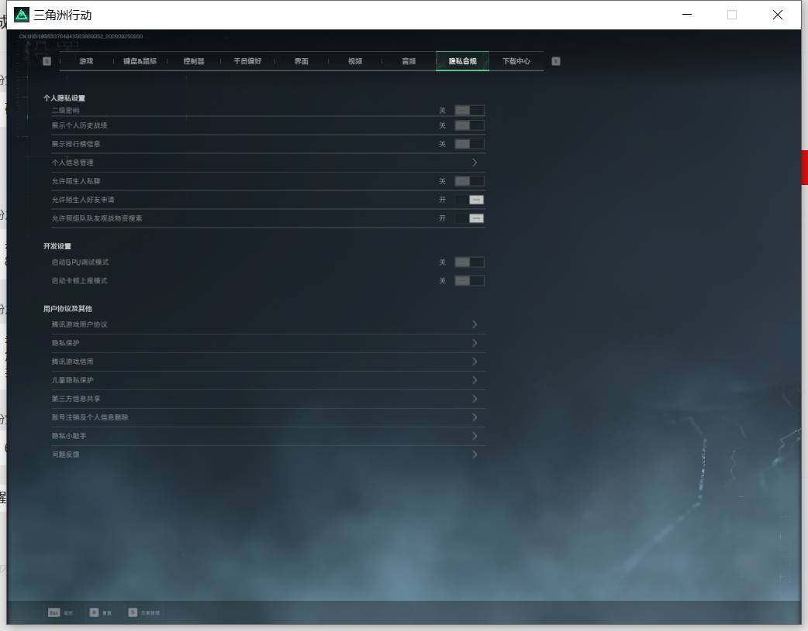Open the 下载中心 tab

coord(516,61)
